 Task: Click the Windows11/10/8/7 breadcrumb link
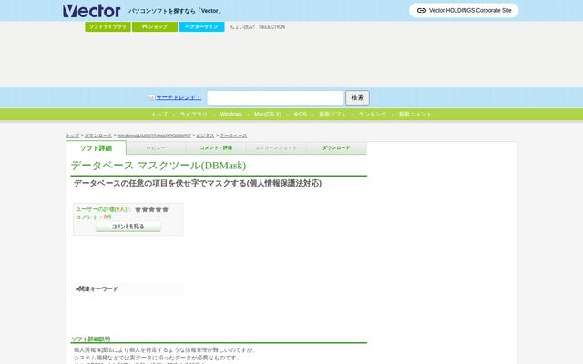click(x=154, y=136)
